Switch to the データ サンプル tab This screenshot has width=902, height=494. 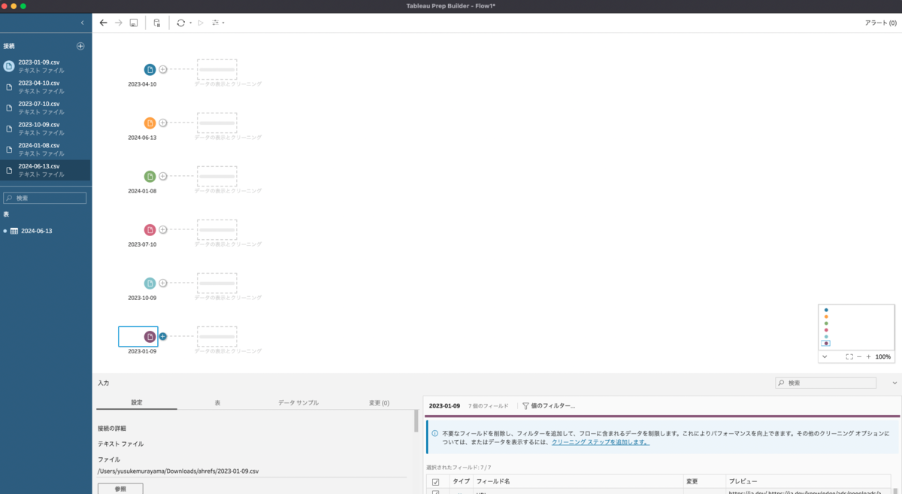[x=298, y=403]
